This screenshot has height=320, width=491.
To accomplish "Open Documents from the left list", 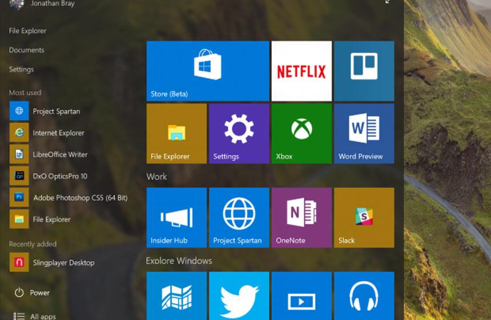I will [x=26, y=50].
